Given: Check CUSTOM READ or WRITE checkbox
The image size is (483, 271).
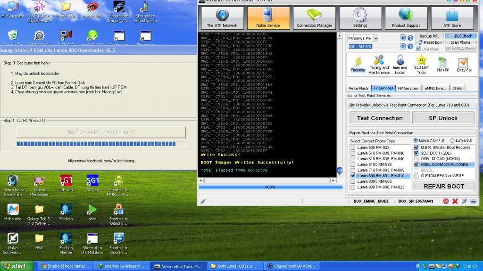Looking at the screenshot, I should point(416,176).
